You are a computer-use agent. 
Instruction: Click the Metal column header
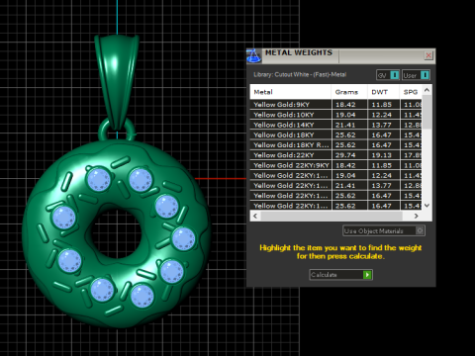click(291, 92)
